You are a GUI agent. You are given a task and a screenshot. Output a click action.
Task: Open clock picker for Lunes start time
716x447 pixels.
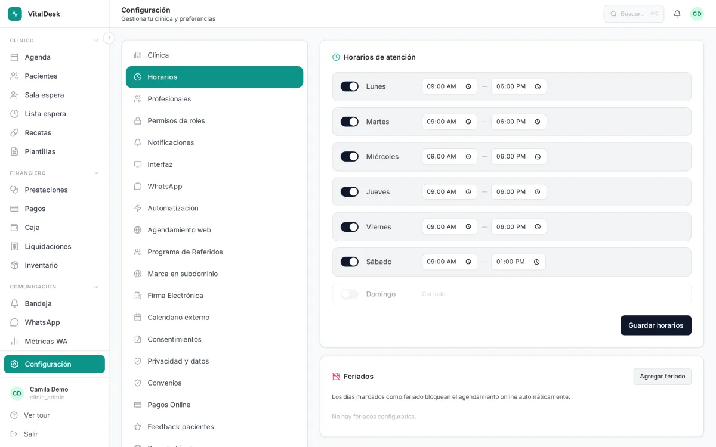click(468, 86)
